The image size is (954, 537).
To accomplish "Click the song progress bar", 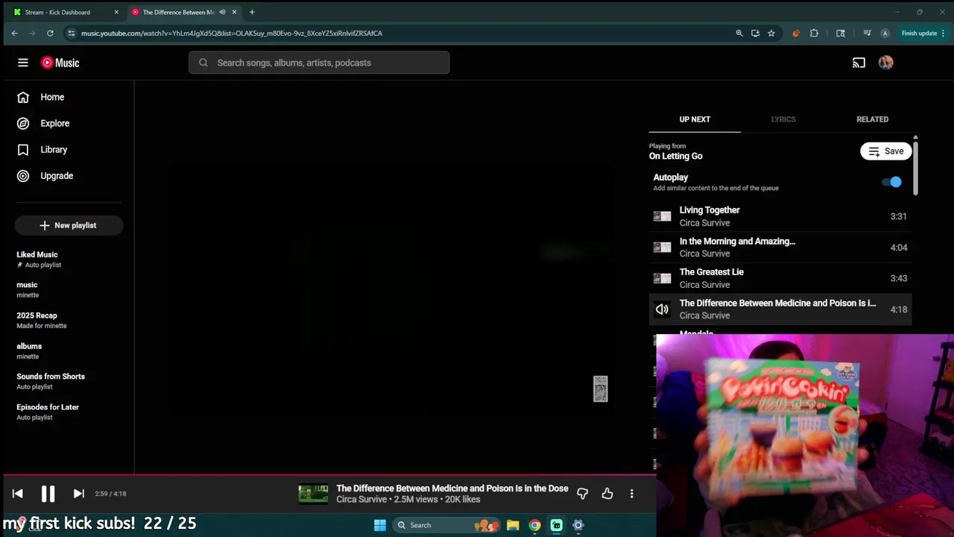I will 328,474.
